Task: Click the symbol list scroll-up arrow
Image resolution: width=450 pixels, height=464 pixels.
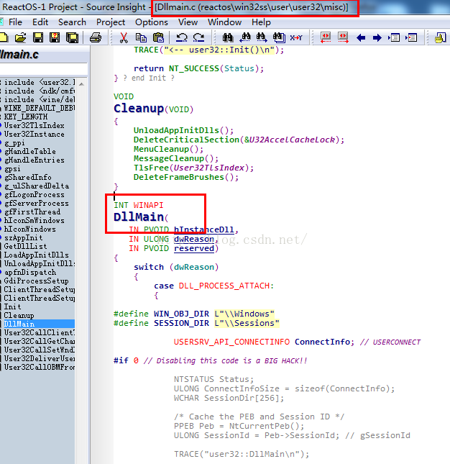Action: [82, 84]
